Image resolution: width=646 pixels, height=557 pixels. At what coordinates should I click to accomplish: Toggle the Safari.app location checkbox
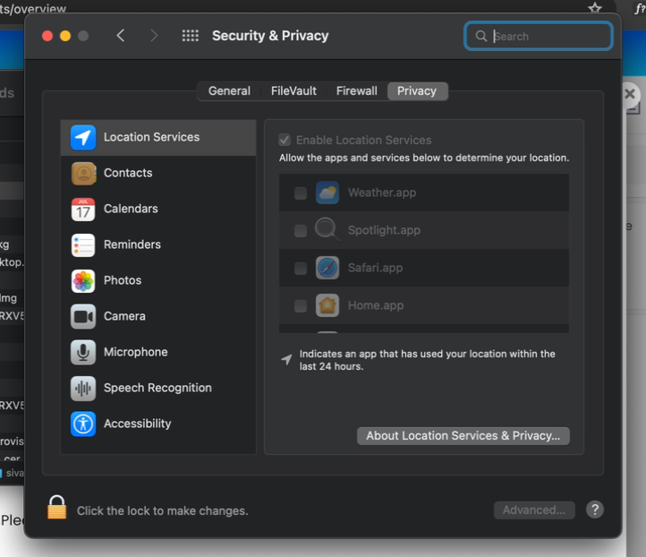[x=301, y=269]
